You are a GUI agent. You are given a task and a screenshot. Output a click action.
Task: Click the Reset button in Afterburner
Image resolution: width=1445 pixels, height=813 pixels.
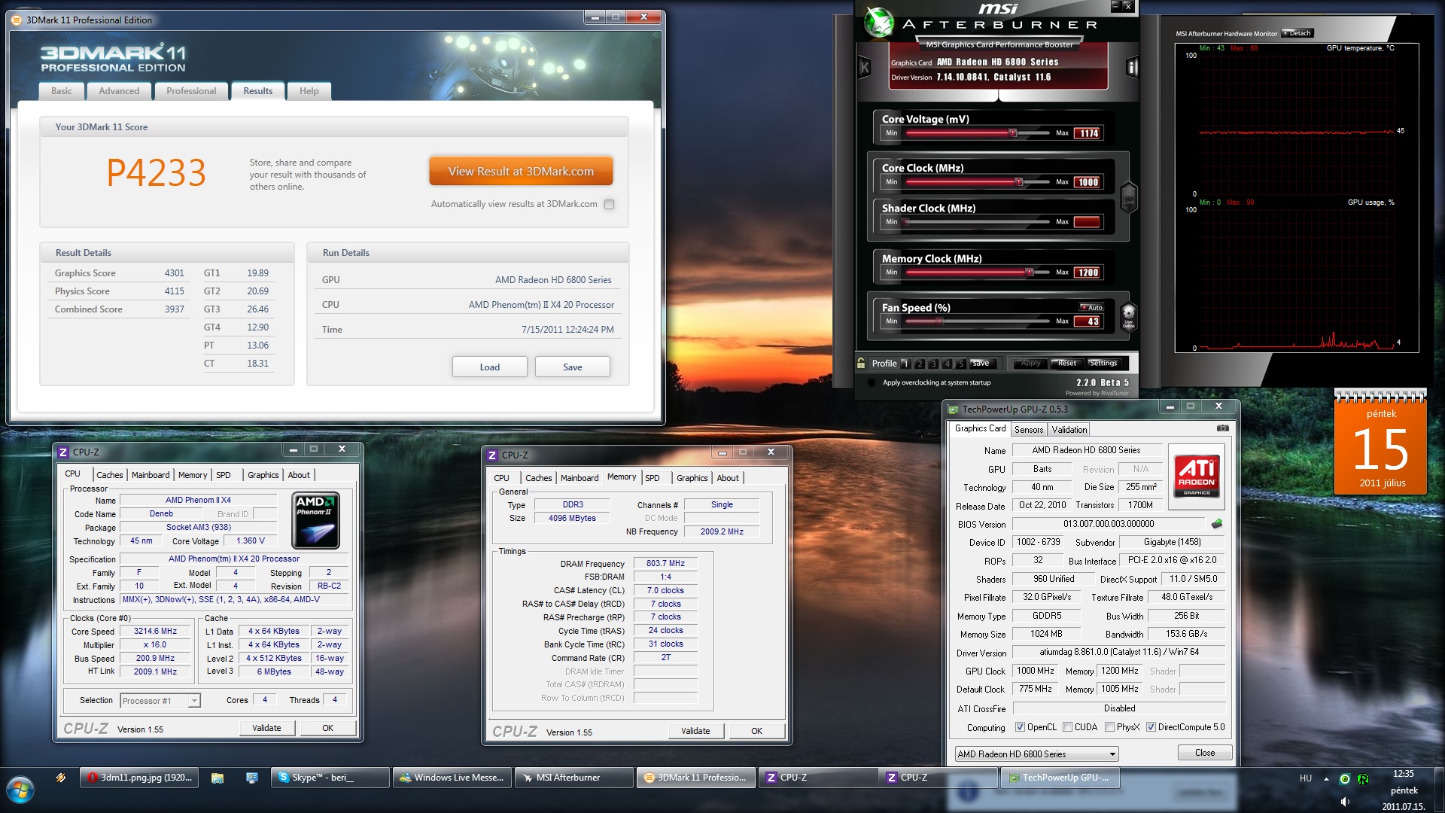(1066, 364)
